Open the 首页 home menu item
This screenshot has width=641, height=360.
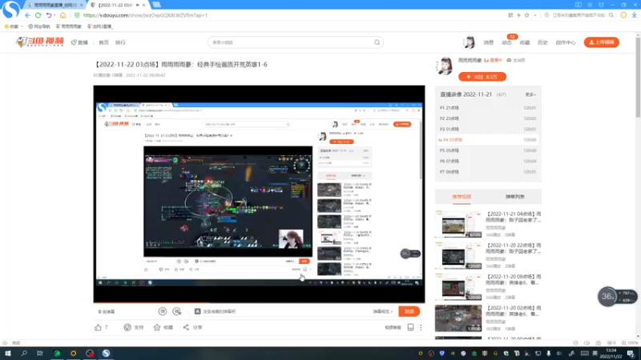click(x=104, y=42)
